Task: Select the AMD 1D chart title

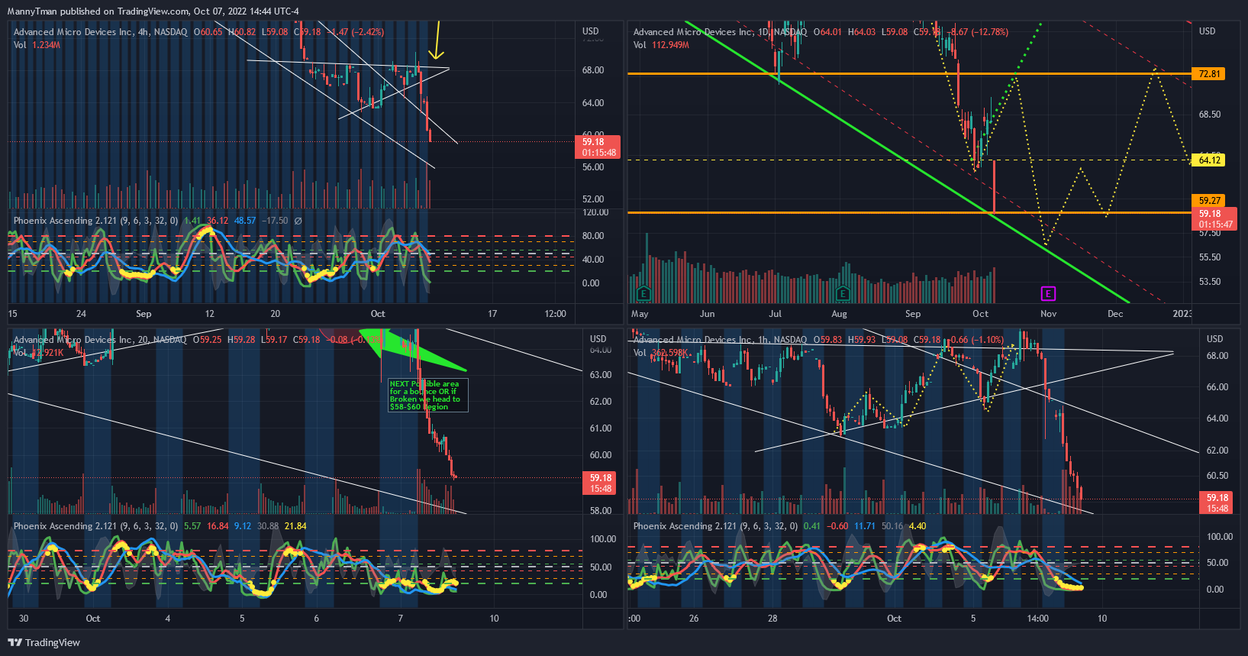Action: coord(720,32)
